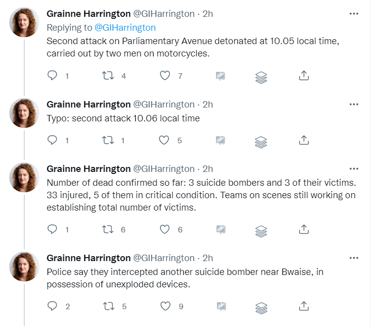Open Grainne Harrington's avatar on first tweet
The height and width of the screenshot is (327, 377).
click(x=24, y=22)
